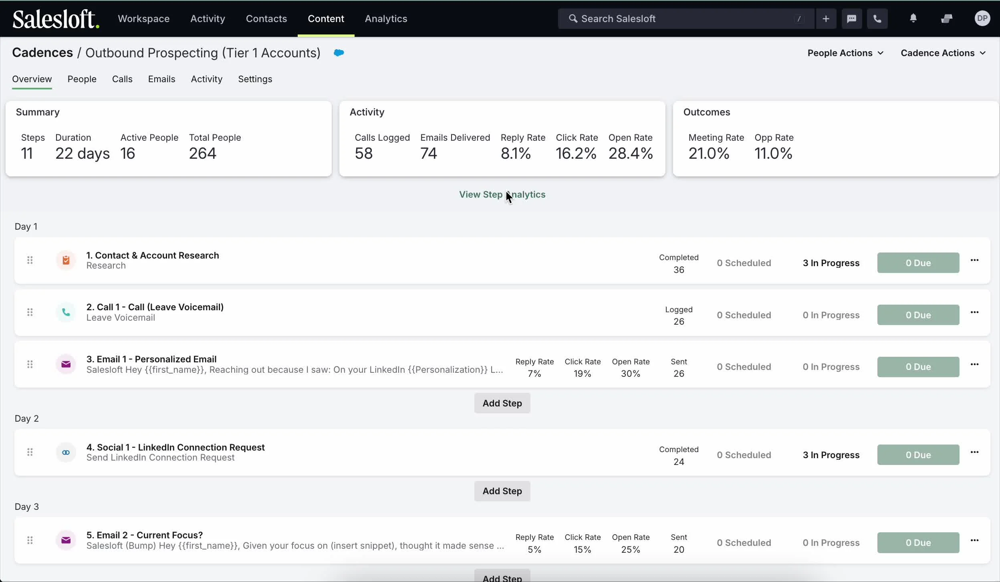The image size is (1000, 582).
Task: Click into Search Salesloft field
Action: point(686,19)
